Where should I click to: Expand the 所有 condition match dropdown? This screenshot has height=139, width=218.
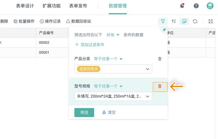click(x=113, y=35)
